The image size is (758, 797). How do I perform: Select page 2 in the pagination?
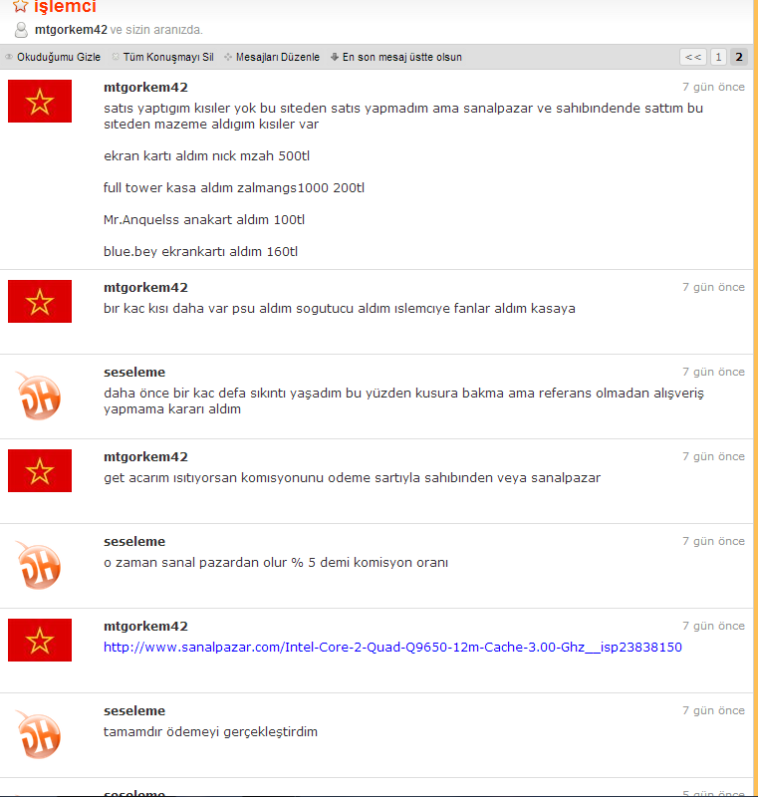coord(738,58)
